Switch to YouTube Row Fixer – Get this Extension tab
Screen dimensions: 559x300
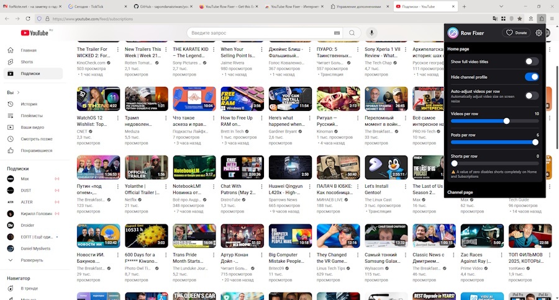tap(228, 6)
